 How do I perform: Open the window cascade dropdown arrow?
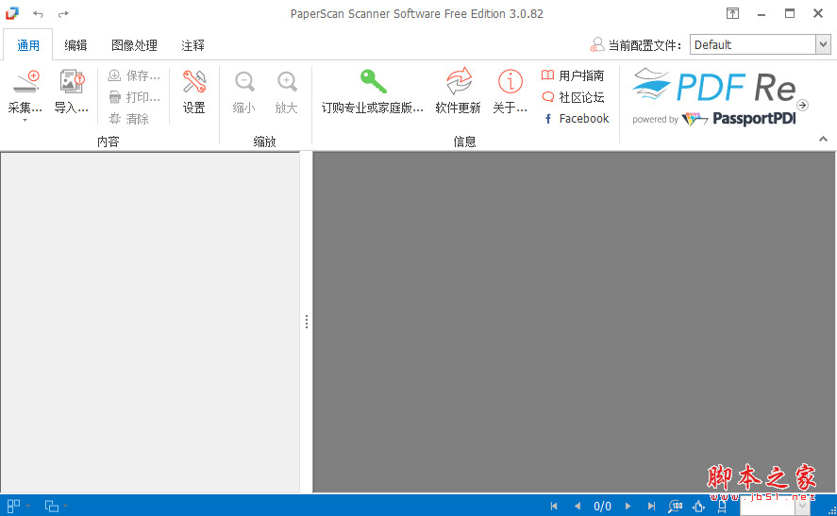tap(66, 506)
